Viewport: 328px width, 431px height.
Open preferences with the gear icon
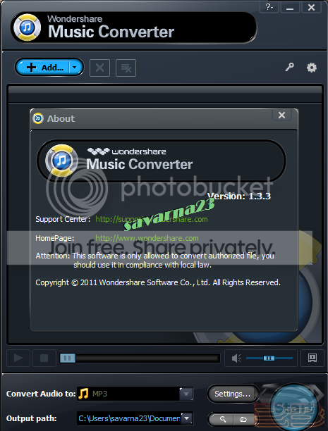click(x=312, y=68)
